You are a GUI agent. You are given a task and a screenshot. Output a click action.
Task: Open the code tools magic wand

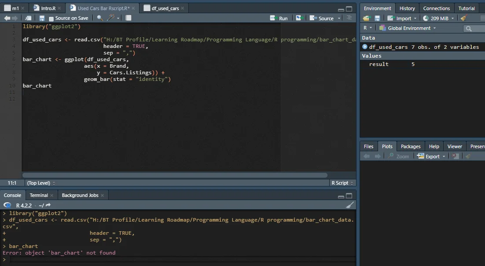[111, 18]
